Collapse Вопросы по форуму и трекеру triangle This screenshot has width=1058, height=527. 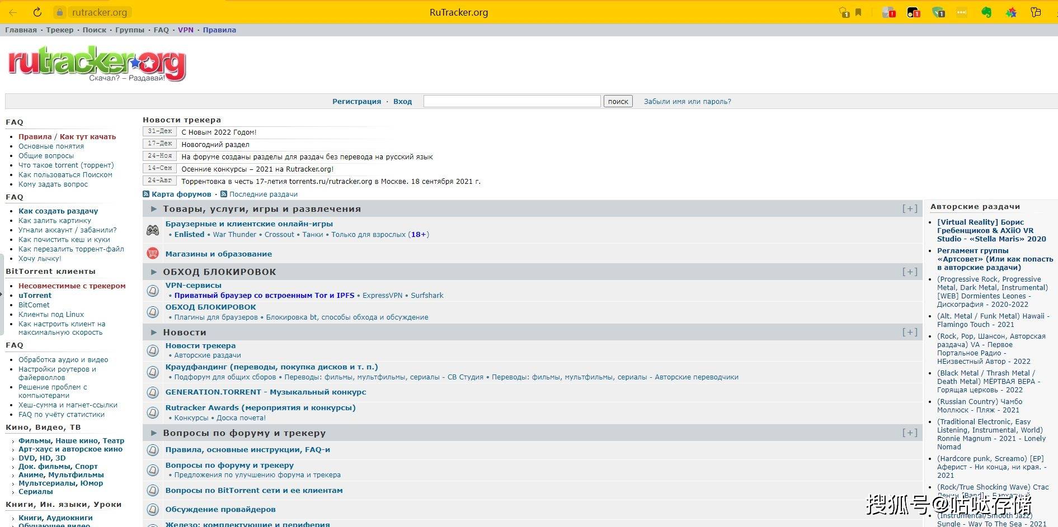pyautogui.click(x=154, y=433)
